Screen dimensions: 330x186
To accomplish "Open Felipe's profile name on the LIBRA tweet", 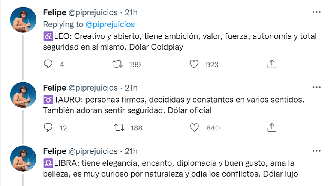I will pos(54,151).
